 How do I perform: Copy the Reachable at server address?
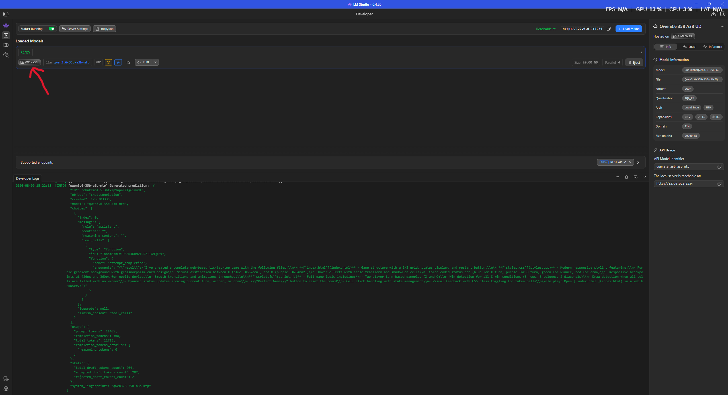[x=609, y=29]
